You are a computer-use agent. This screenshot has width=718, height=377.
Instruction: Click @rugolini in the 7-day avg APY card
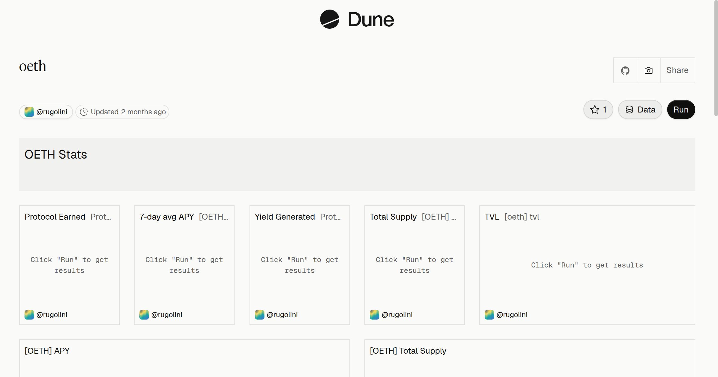coord(167,315)
